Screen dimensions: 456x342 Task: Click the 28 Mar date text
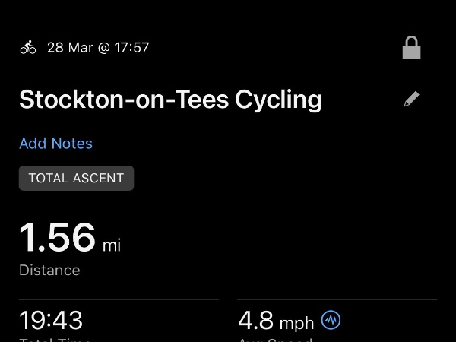66,48
